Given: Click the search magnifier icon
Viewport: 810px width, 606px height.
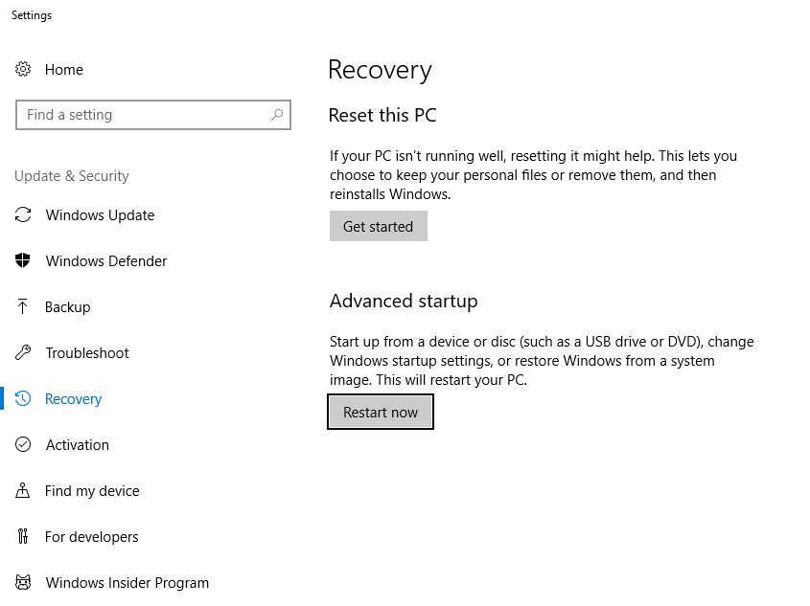Looking at the screenshot, I should click(277, 115).
